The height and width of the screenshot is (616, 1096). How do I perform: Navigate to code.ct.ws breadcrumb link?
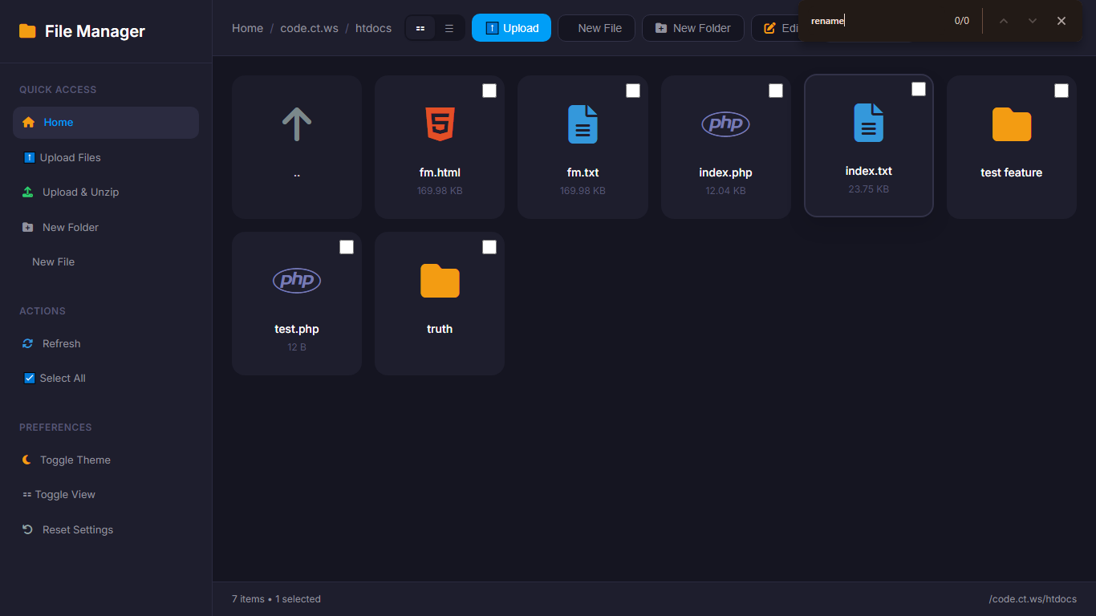coord(309,28)
